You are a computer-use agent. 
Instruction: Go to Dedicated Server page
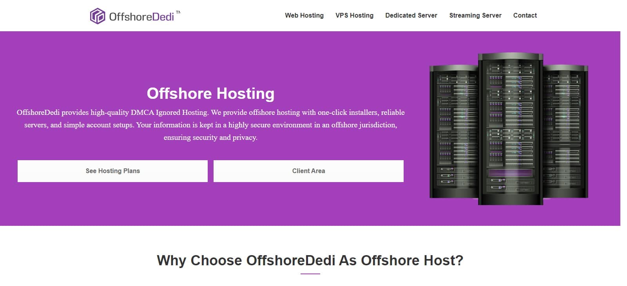[x=411, y=16]
